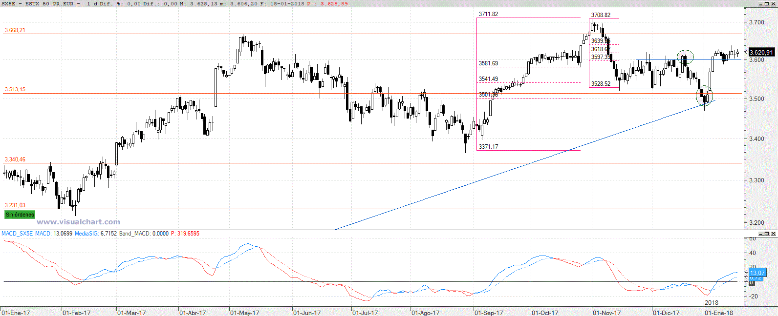
Task: Click the MediaSIG value 6,7152
Action: [x=108, y=234]
